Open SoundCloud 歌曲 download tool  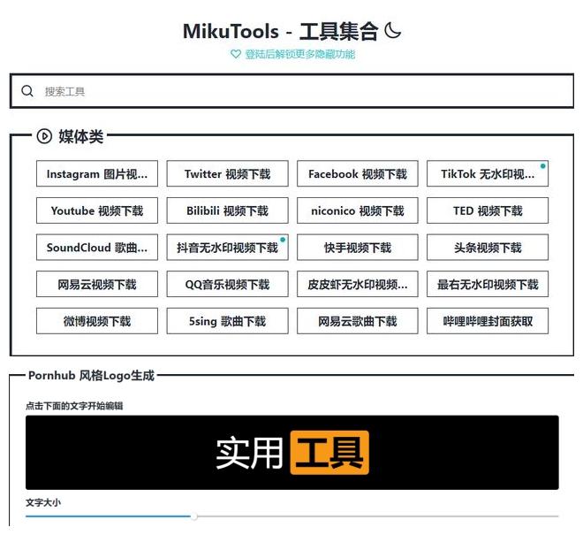[97, 248]
